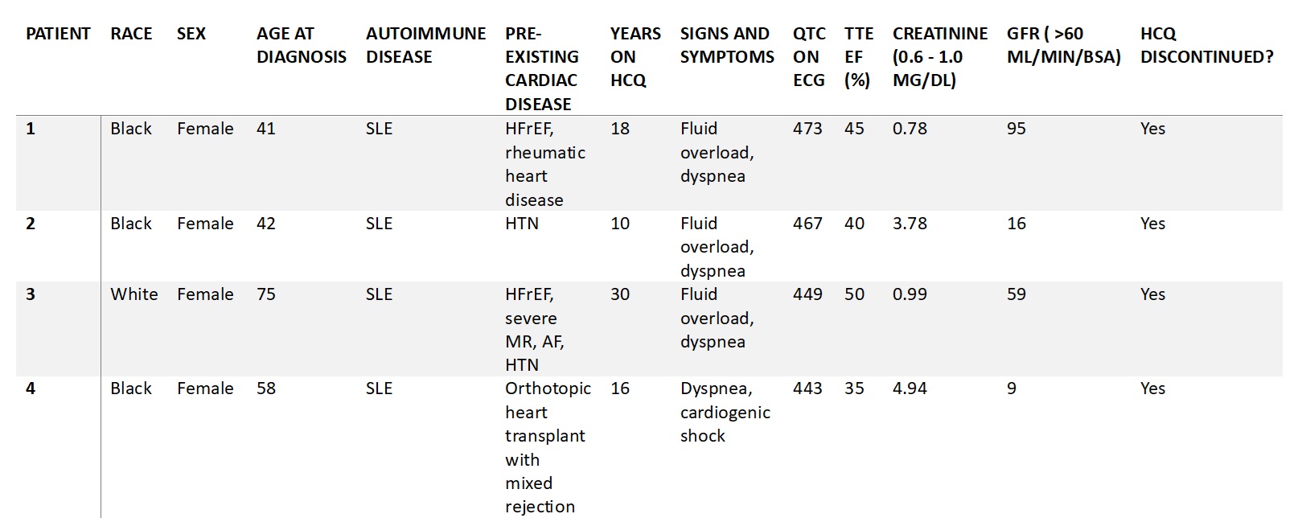The height and width of the screenshot is (518, 1302).
Task: Select the GFR column header
Action: pos(1062,45)
